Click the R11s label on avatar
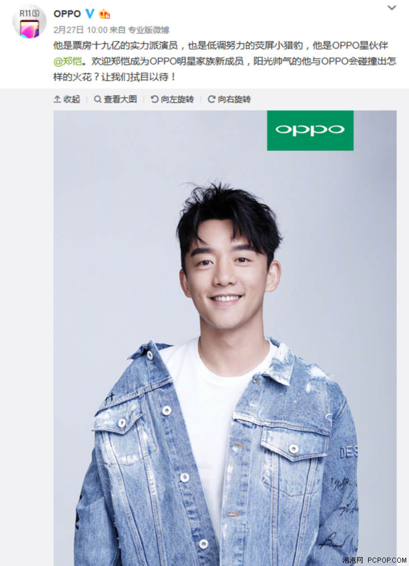This screenshot has width=409, height=566. pyautogui.click(x=29, y=13)
